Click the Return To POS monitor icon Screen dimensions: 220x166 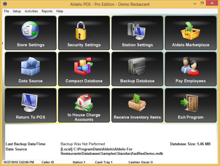31,103
